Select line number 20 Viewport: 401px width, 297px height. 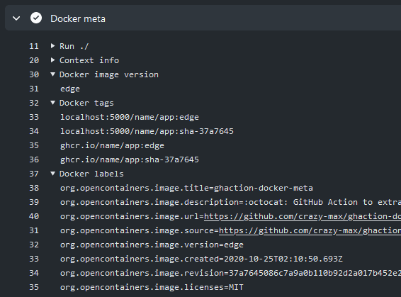(x=34, y=60)
